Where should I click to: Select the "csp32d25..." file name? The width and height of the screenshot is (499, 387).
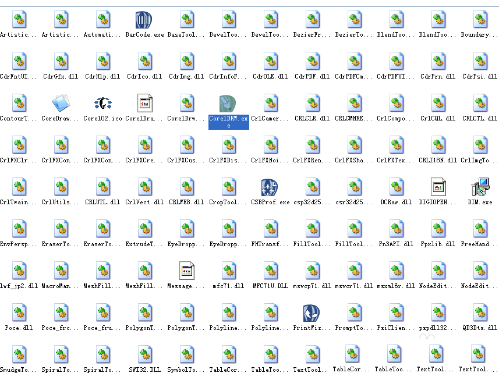[x=312, y=203]
